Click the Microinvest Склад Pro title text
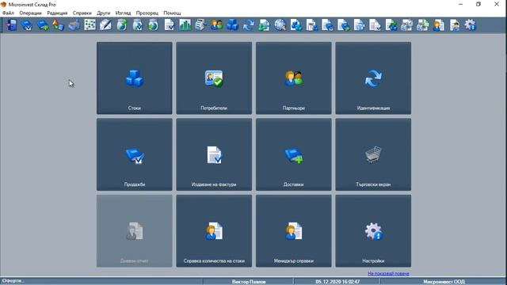 pos(32,5)
